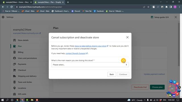
Task: Open steps to take before closing link
Action: click(x=90, y=46)
